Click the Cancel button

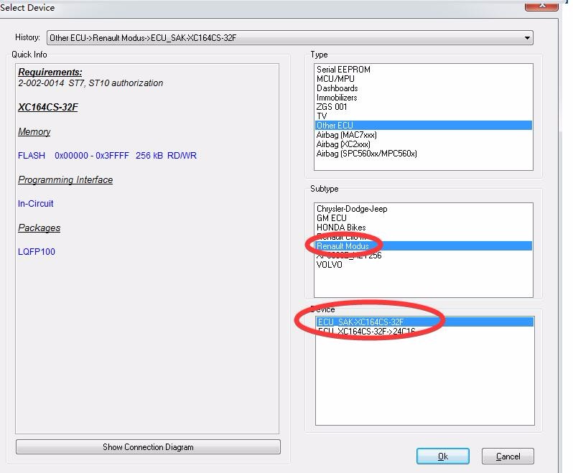[508, 456]
